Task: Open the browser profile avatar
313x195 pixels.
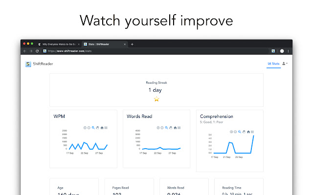Action: click(x=282, y=51)
